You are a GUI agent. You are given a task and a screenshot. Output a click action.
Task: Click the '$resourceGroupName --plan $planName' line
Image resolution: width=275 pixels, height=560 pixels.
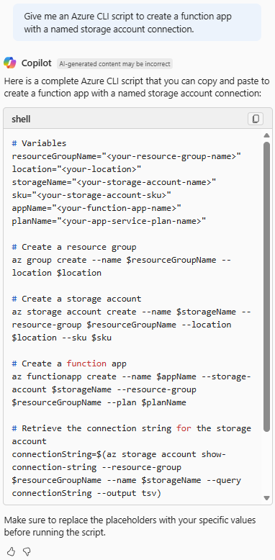99,402
